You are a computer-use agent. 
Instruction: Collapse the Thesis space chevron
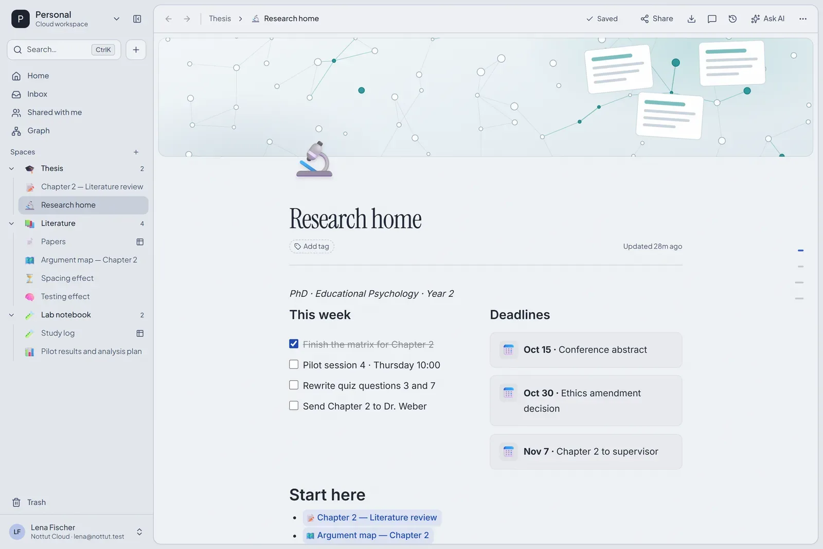coord(11,169)
